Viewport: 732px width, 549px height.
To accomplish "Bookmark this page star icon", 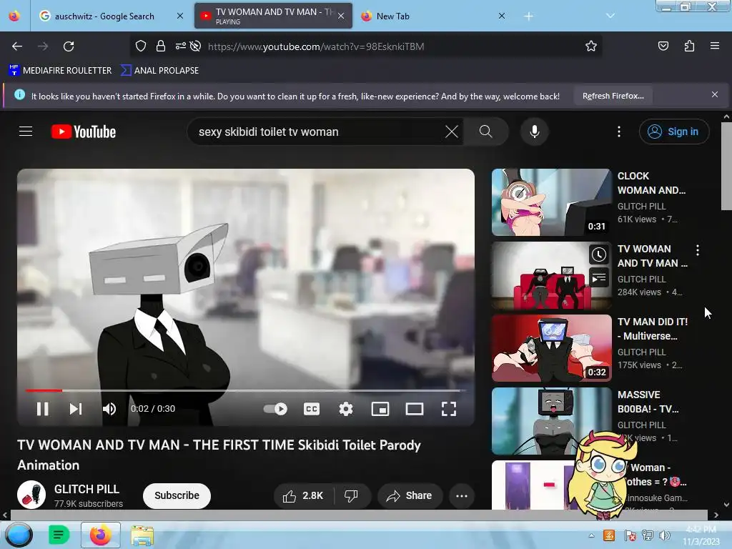I will 591,46.
